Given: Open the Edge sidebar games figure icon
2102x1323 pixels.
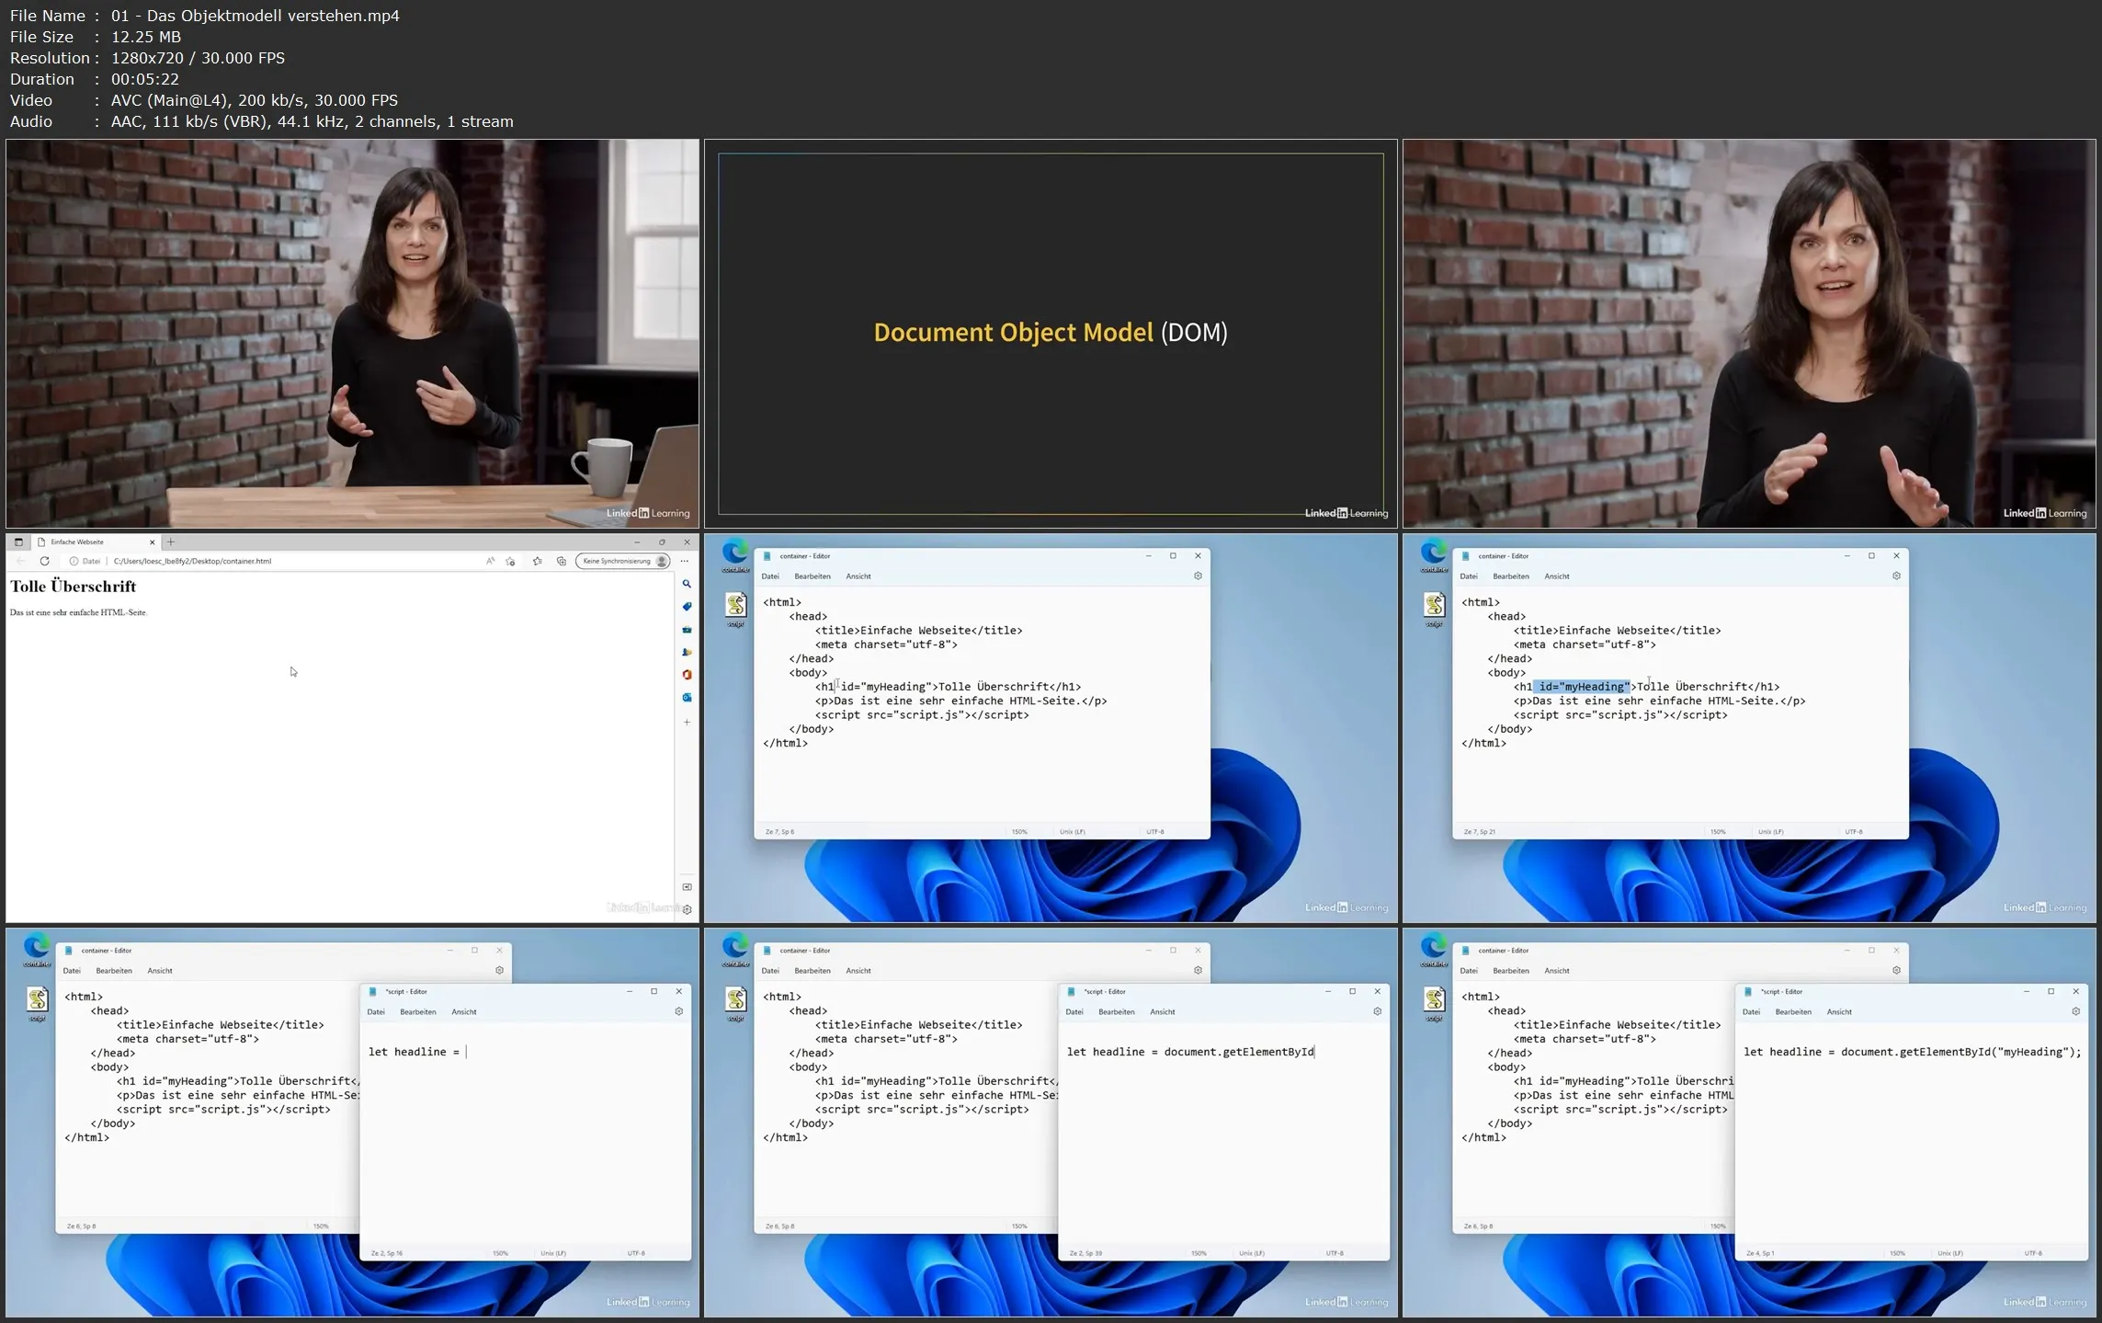Looking at the screenshot, I should click(x=687, y=652).
